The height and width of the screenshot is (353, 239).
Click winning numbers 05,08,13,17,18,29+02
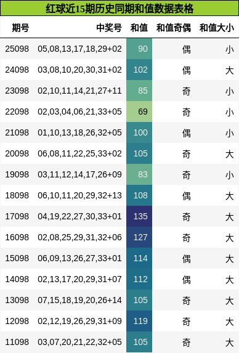[79, 49]
